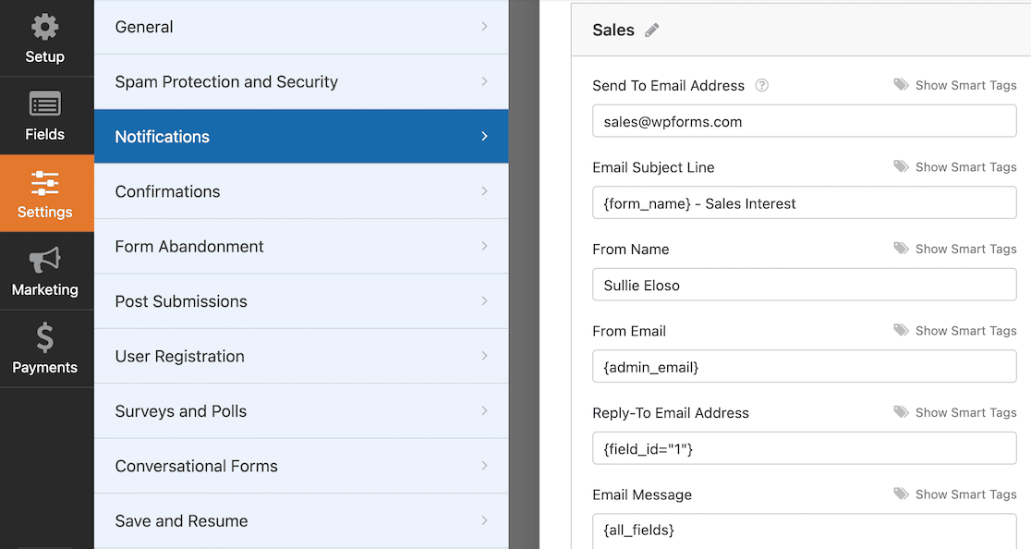Click the help icon beside Send To Email Address

762,86
